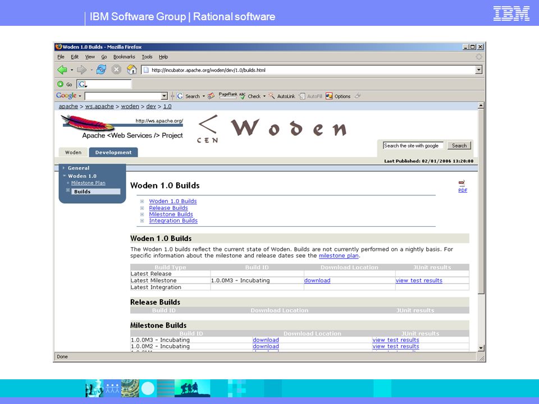The image size is (539, 404).
Task: Click the Google search engine icon in search box
Action: point(83,84)
